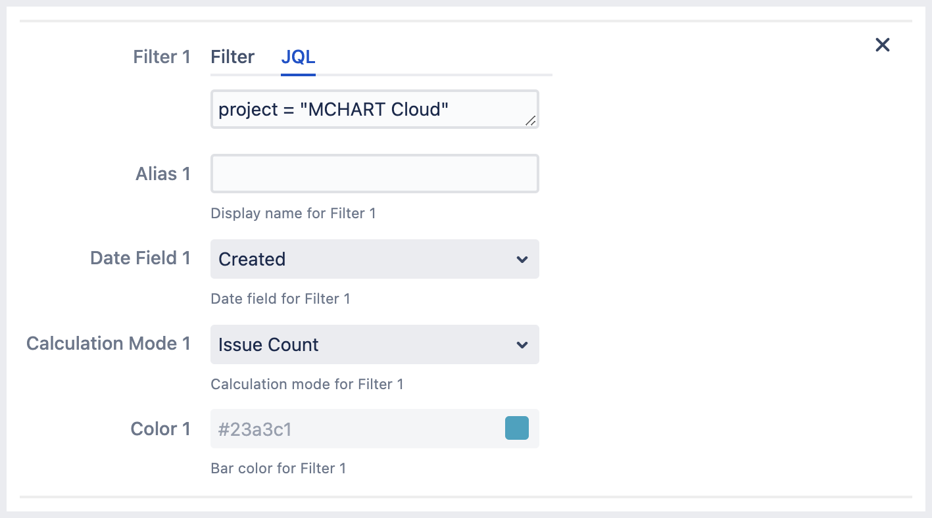The image size is (932, 518).
Task: Click the 'Display name for Filter 1' hint
Action: tap(293, 214)
